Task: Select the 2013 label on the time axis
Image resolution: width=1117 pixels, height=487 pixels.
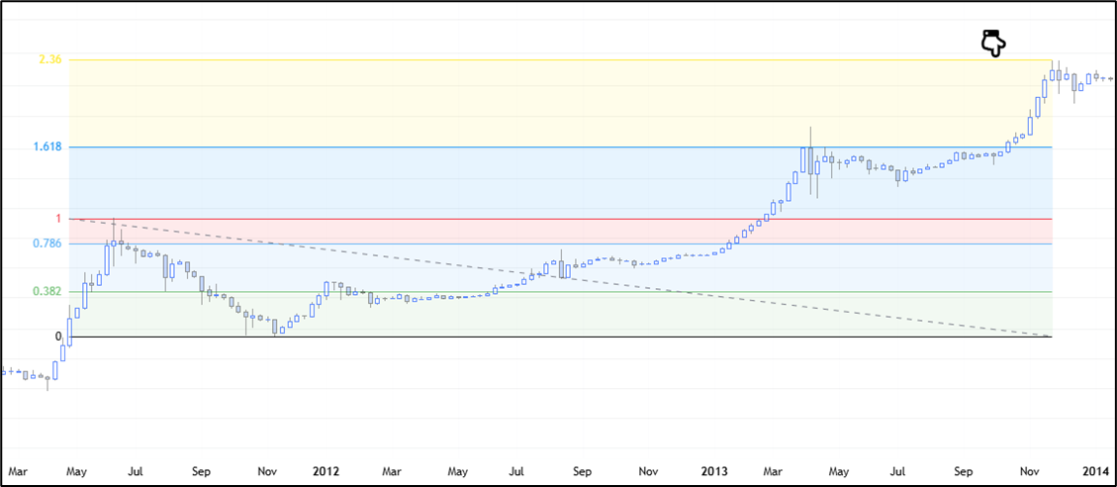Action: 714,471
